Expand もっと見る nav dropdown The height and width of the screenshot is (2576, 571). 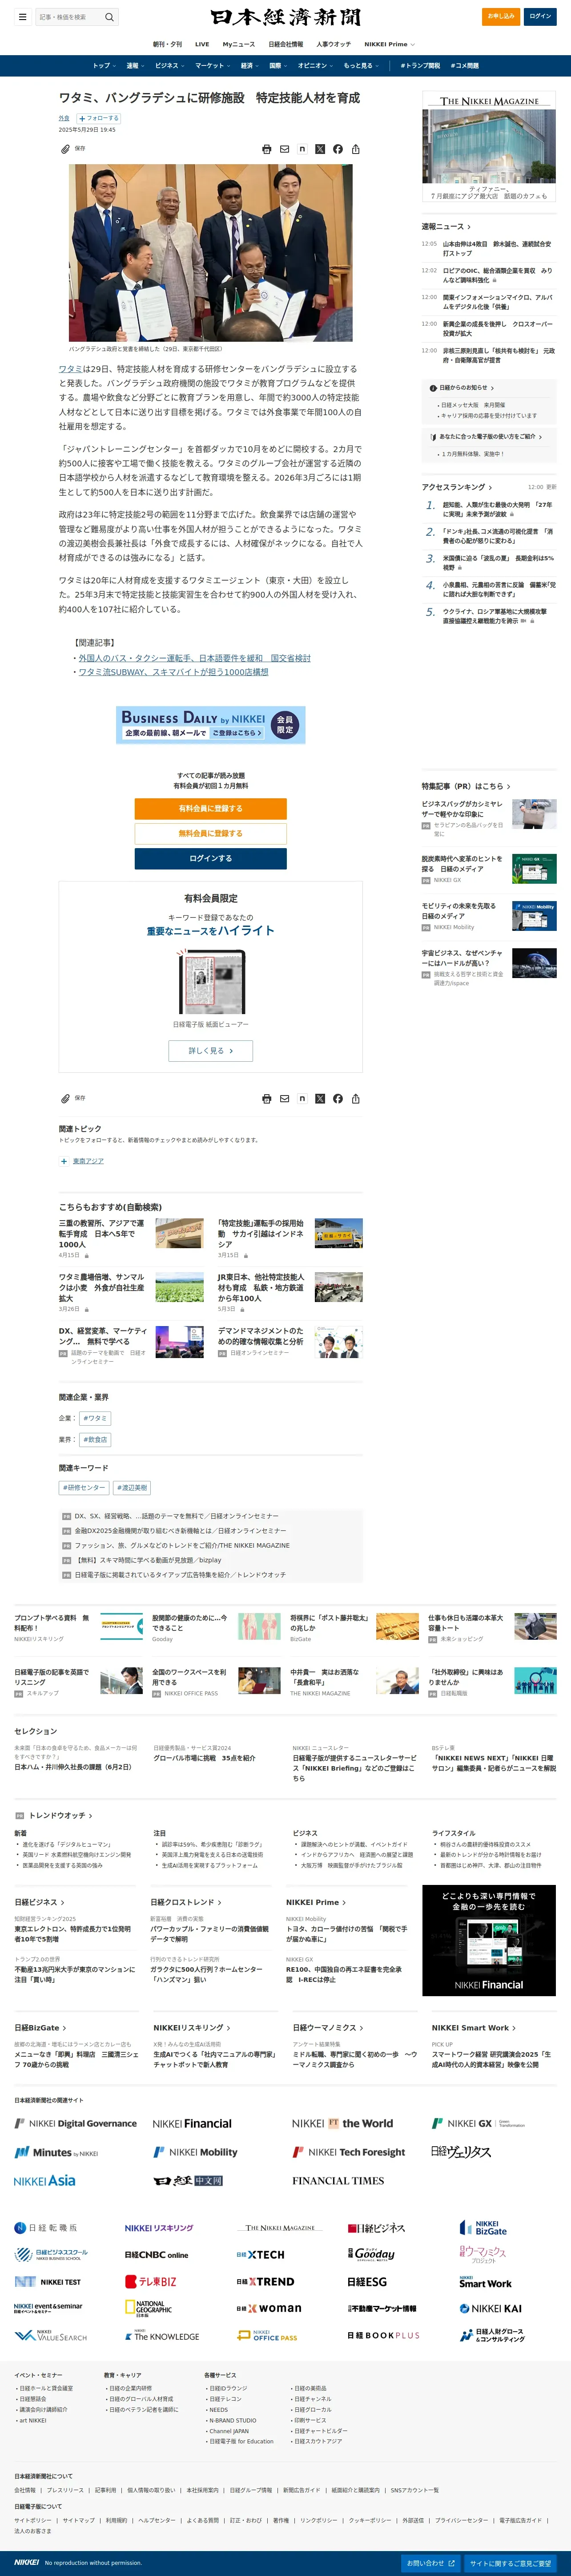click(361, 66)
